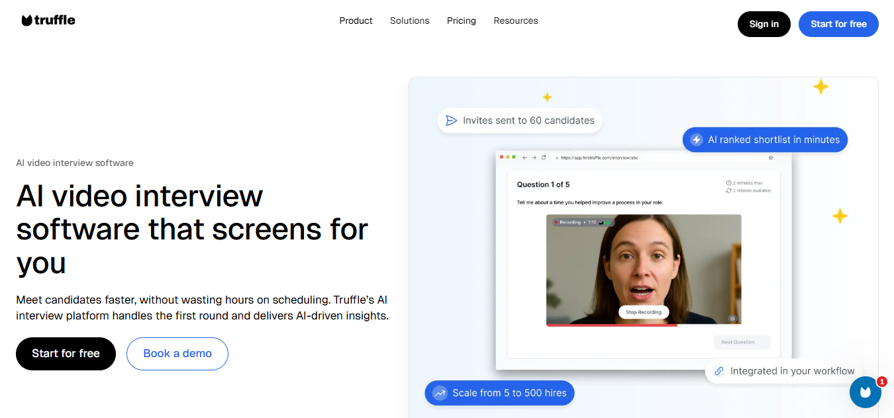
Task: Click the bookmark star in the mock browser
Action: pos(771,157)
